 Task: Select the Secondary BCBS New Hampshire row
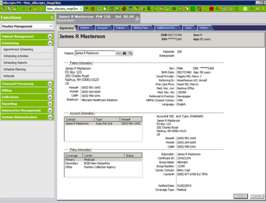pos(103,163)
